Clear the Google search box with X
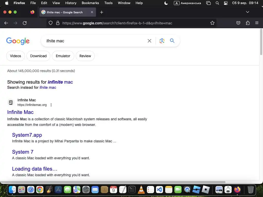 (149, 41)
